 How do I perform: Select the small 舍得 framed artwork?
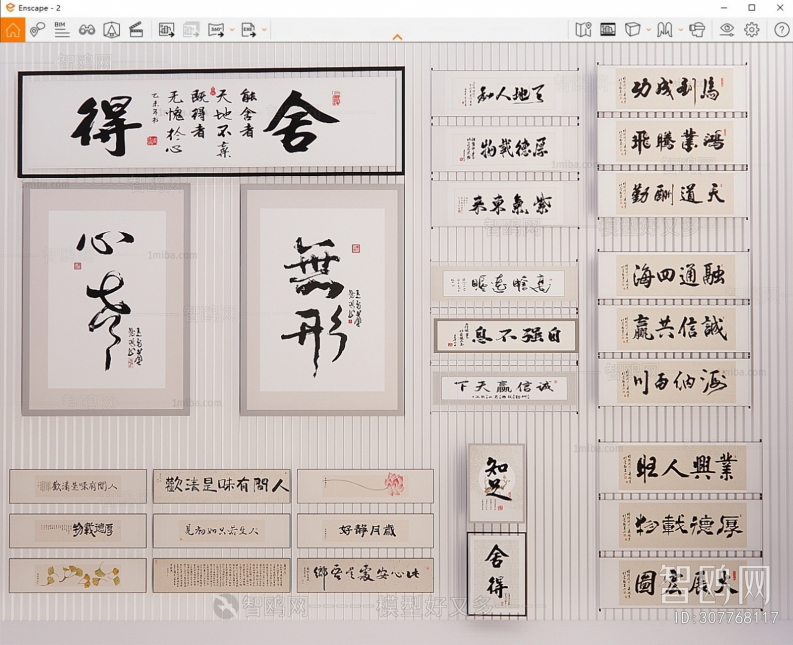496,574
